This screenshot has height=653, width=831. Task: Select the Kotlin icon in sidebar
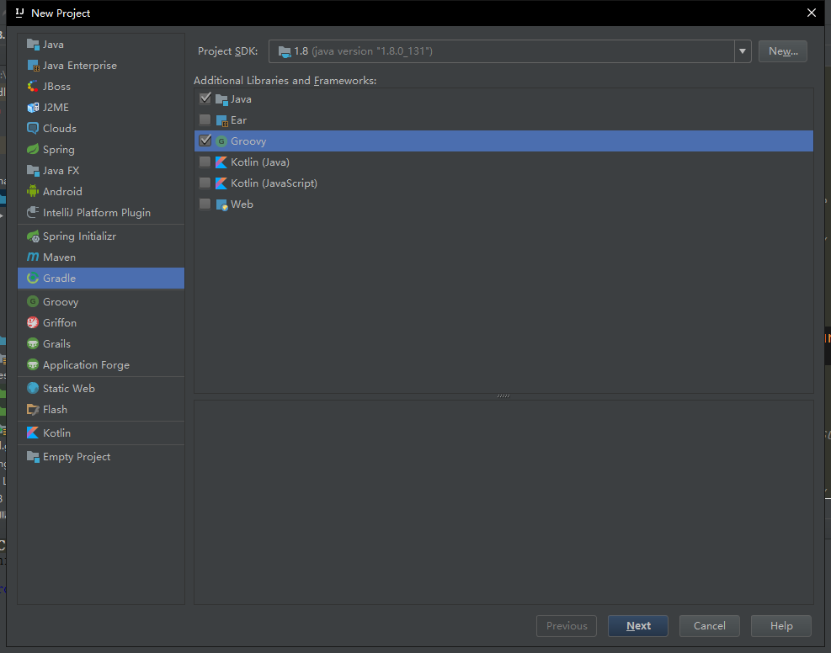[x=33, y=433]
